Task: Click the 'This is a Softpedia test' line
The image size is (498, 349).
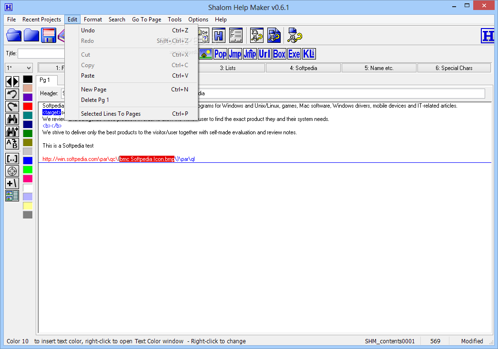Action: click(x=68, y=146)
